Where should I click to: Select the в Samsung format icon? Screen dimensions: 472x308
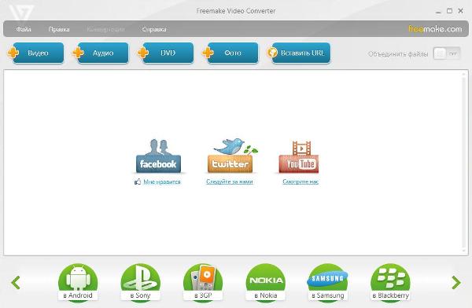tap(328, 282)
